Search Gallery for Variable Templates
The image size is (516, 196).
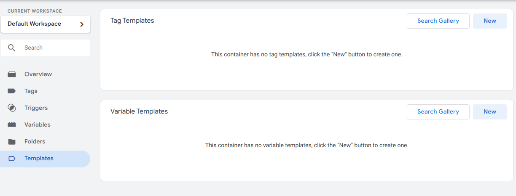pos(438,112)
